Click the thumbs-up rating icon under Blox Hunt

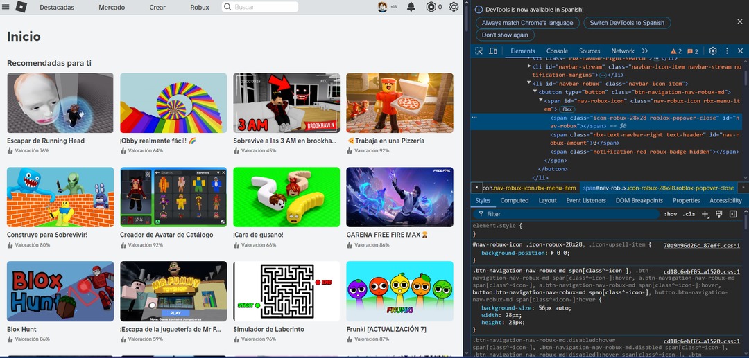point(10,339)
